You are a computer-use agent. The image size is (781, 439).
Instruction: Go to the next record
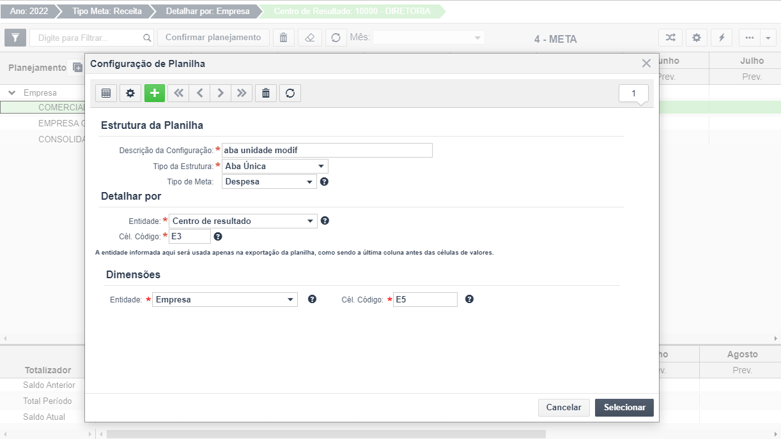220,93
